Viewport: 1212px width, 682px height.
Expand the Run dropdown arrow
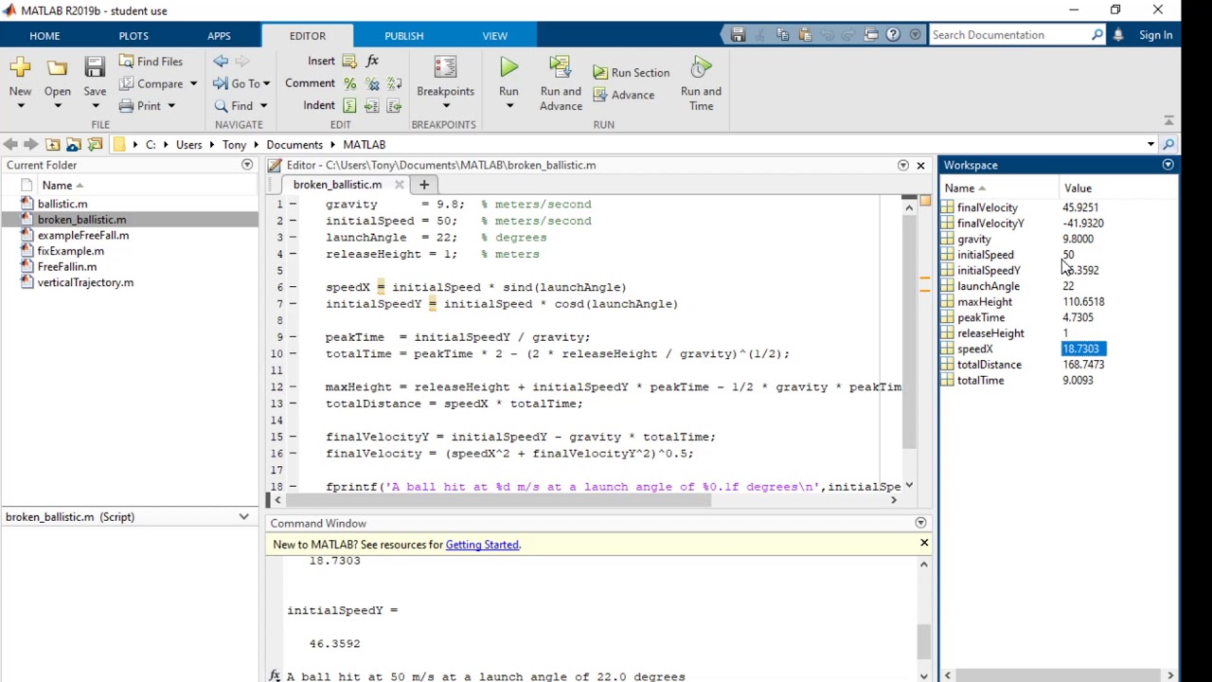coord(508,106)
